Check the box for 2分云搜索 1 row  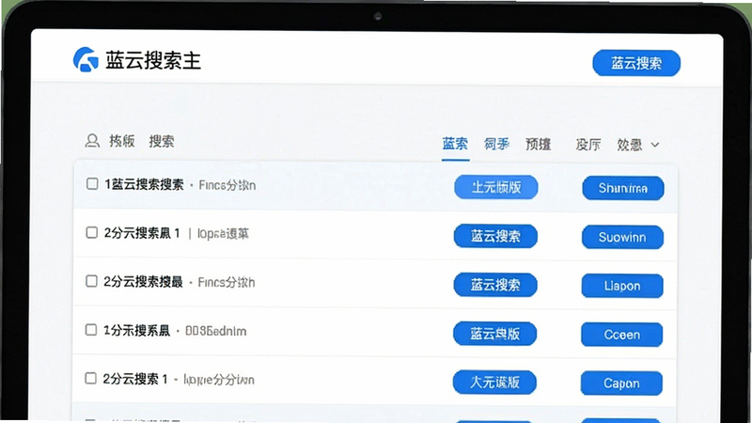coord(90,379)
